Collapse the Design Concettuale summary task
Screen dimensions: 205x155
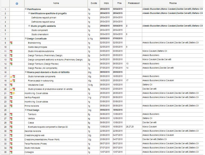point(26,39)
